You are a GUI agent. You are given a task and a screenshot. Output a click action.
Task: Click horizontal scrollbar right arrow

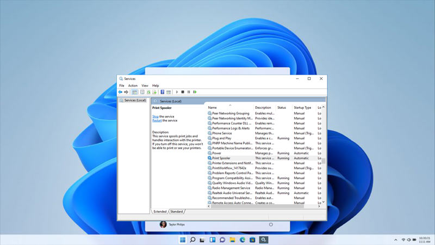[319, 206]
